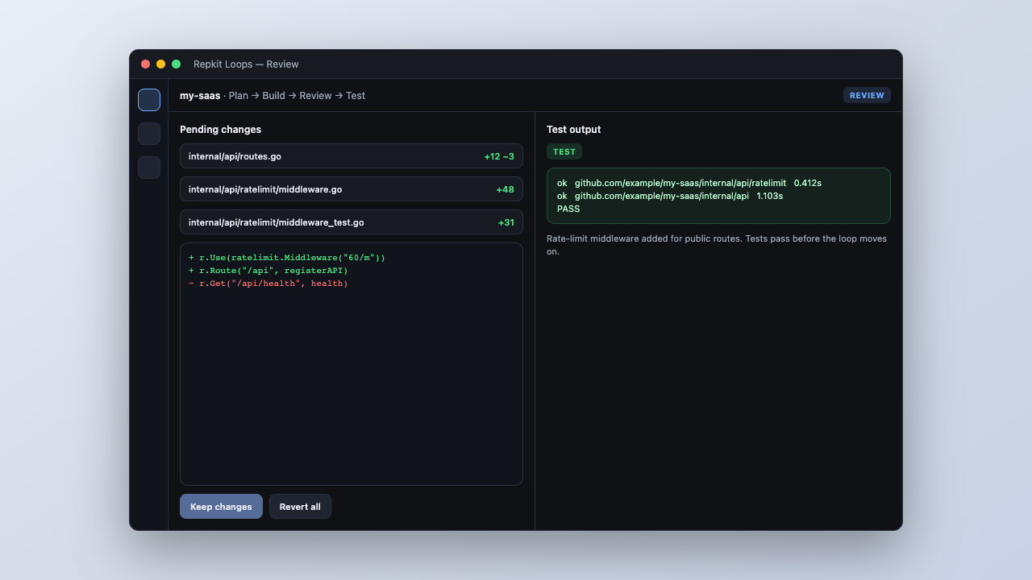Click the Test output heading
The image size is (1032, 580).
click(x=573, y=130)
